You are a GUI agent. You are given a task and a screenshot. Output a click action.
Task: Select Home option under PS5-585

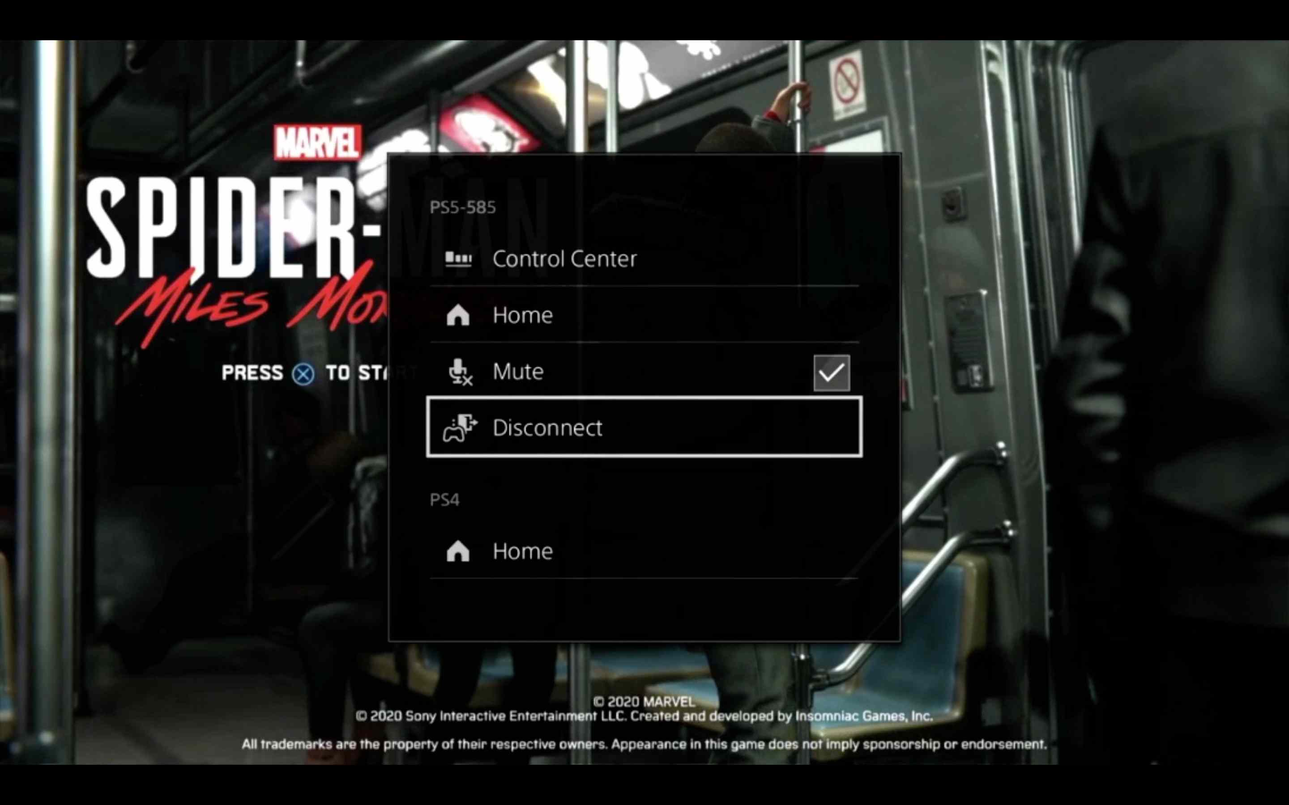point(644,314)
